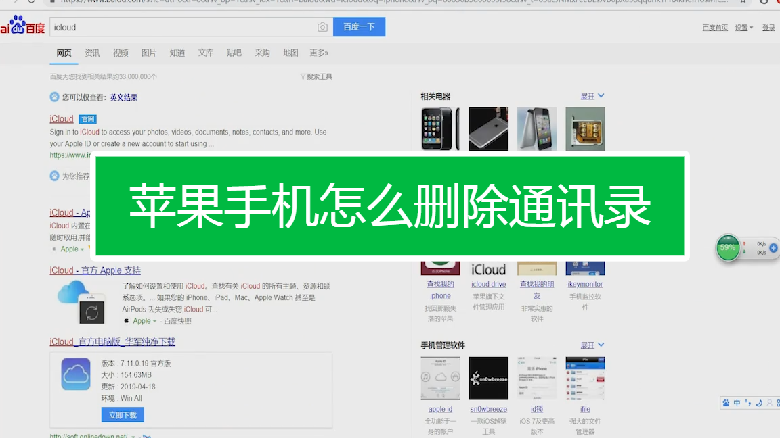This screenshot has height=438, width=780.
Task: Expand the 更多 tabs menu
Action: 319,53
